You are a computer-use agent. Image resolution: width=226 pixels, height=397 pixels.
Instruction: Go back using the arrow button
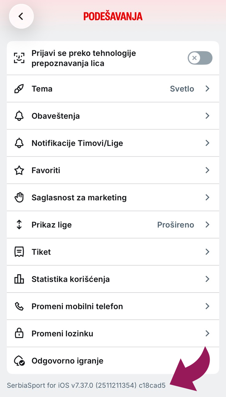pos(21,16)
